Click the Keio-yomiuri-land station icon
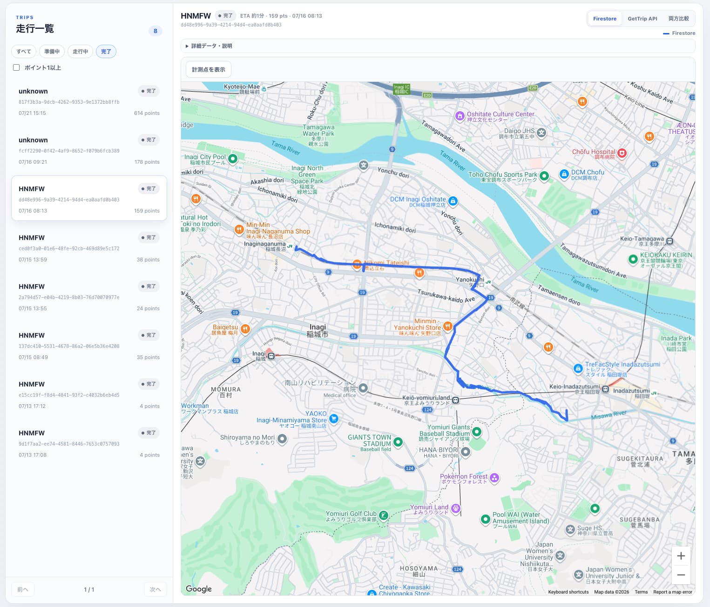The width and height of the screenshot is (710, 607). (x=456, y=400)
